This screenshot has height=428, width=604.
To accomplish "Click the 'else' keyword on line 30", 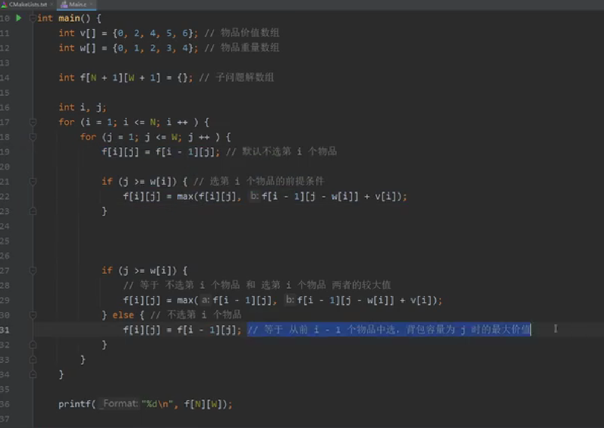I will tap(123, 315).
